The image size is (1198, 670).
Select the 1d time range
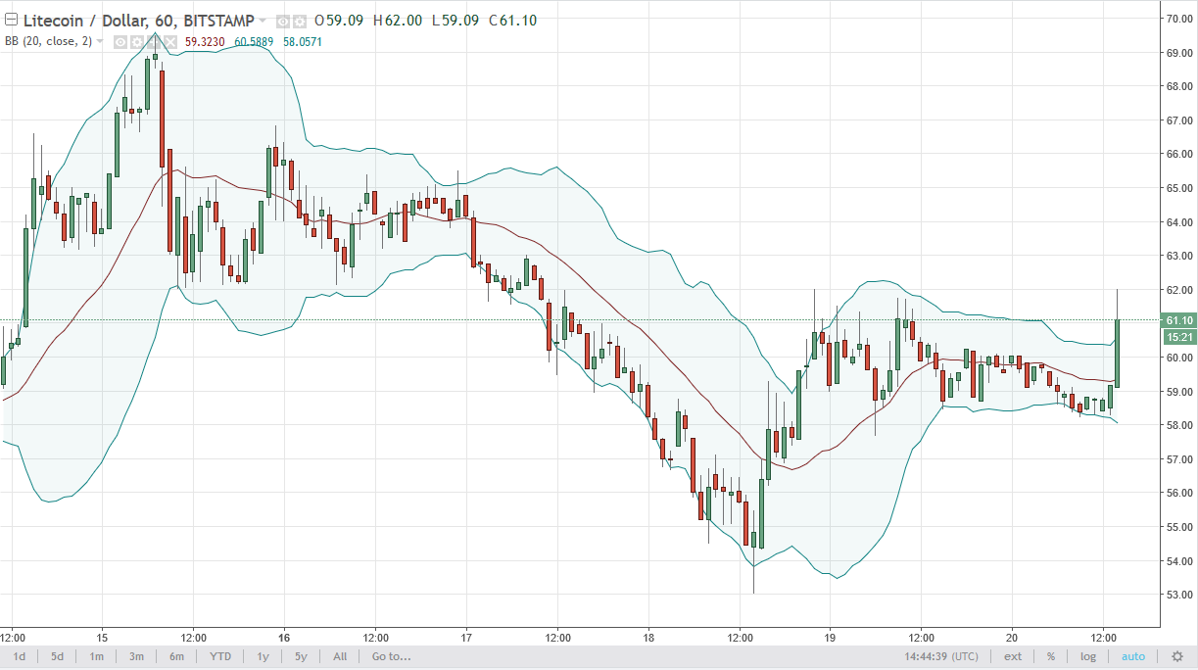pos(19,656)
